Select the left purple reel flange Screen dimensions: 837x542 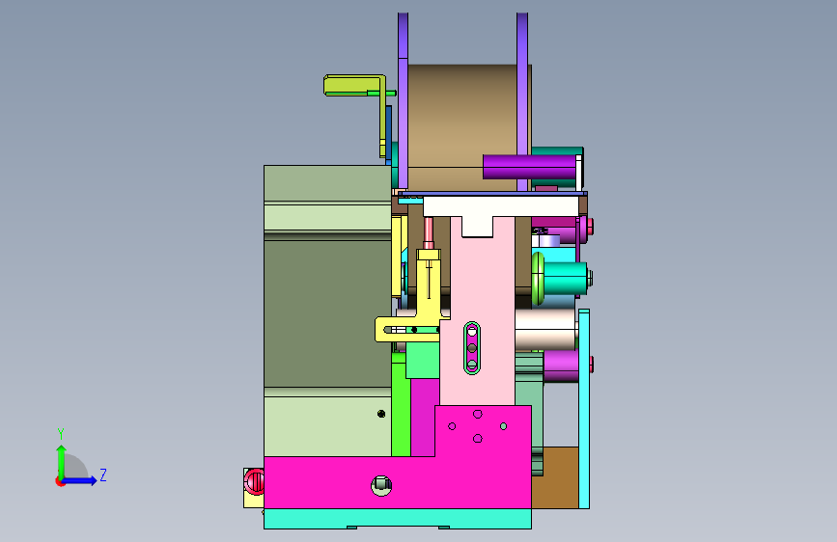[403, 101]
